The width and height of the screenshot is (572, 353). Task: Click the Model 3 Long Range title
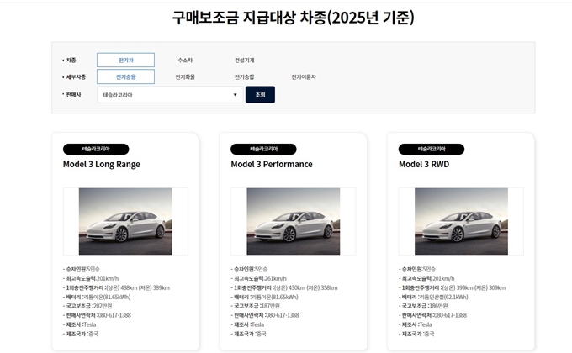(102, 165)
